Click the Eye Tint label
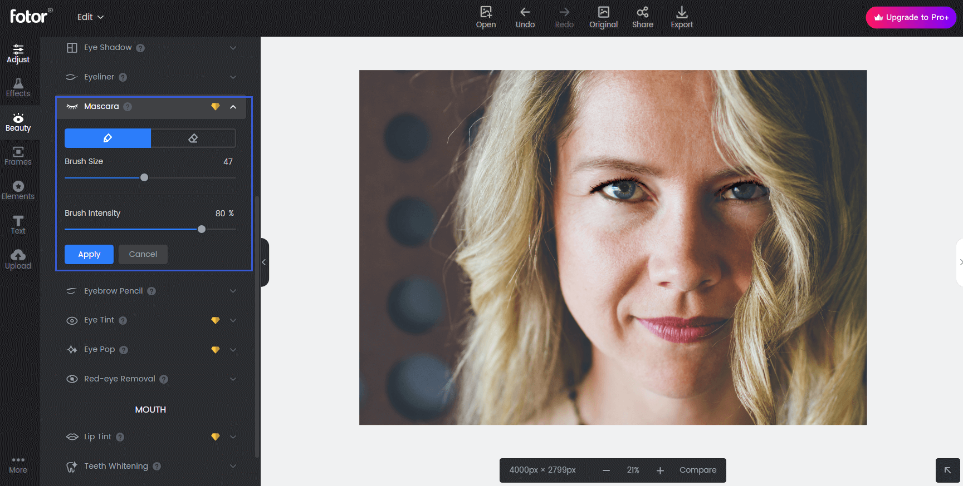This screenshot has width=963, height=486. coord(99,320)
